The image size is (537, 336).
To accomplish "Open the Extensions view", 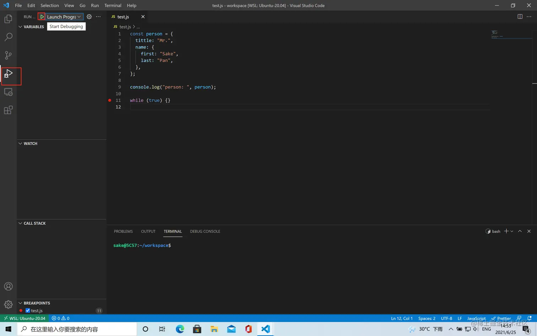I will [8, 110].
